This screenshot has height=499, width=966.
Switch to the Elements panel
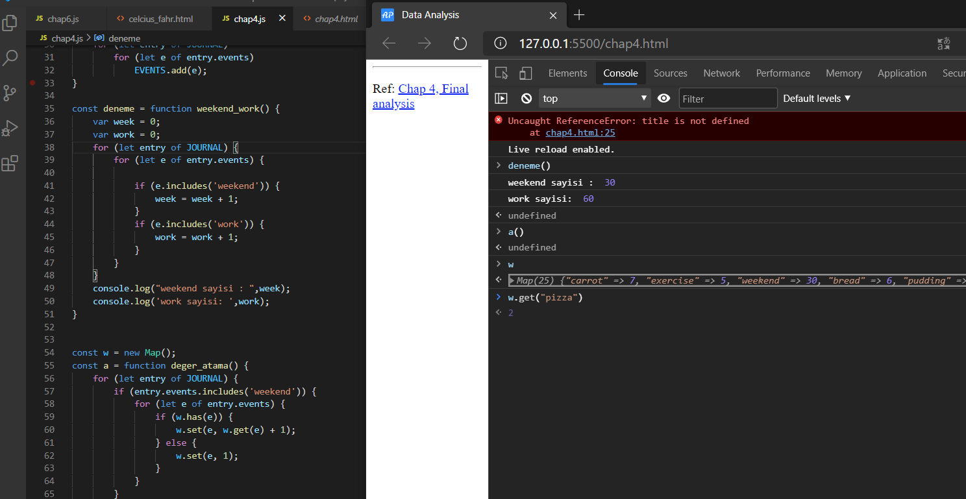pyautogui.click(x=567, y=73)
